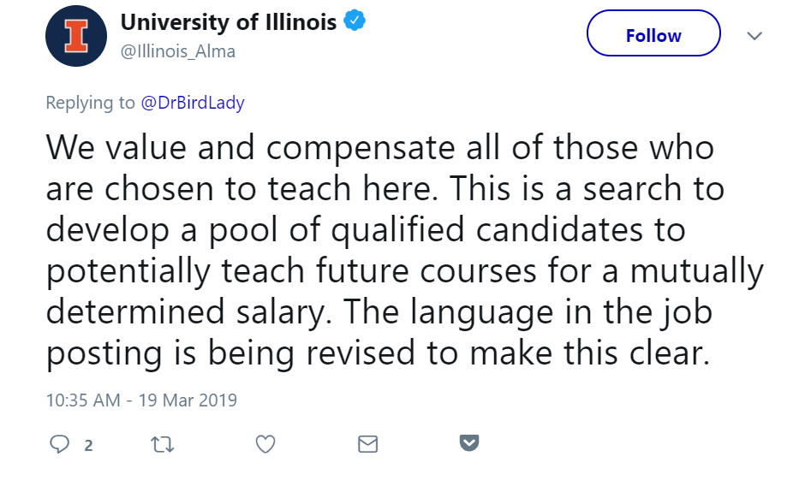811x492 pixels.
Task: Like the tweet with the heart icon
Action: click(x=265, y=444)
